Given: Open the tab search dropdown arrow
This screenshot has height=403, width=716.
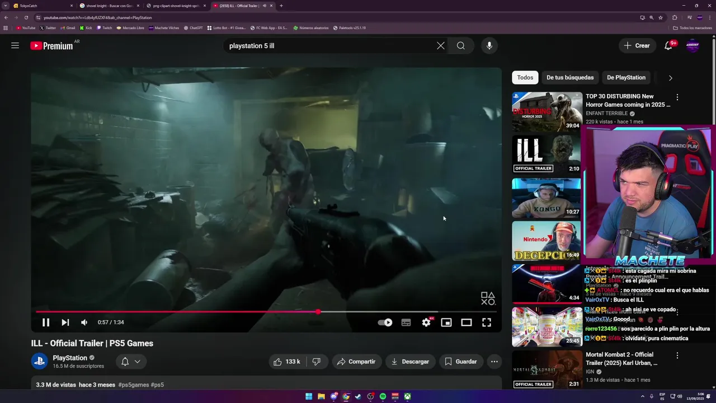Looking at the screenshot, I should pyautogui.click(x=6, y=6).
